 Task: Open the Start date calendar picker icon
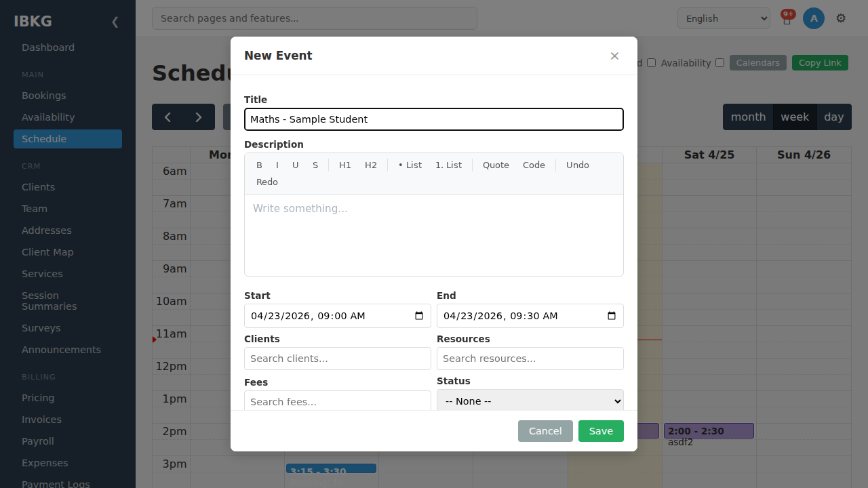(419, 316)
